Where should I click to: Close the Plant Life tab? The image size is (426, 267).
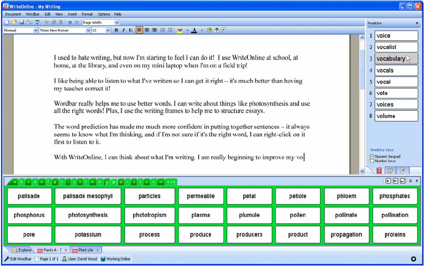(98, 250)
